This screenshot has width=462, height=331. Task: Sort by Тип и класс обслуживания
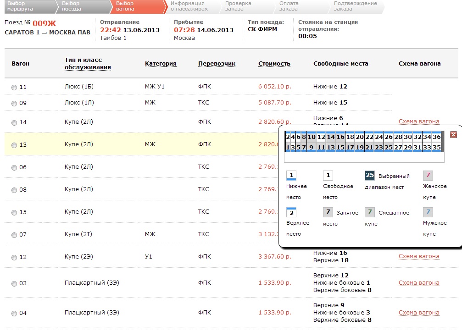(x=88, y=64)
